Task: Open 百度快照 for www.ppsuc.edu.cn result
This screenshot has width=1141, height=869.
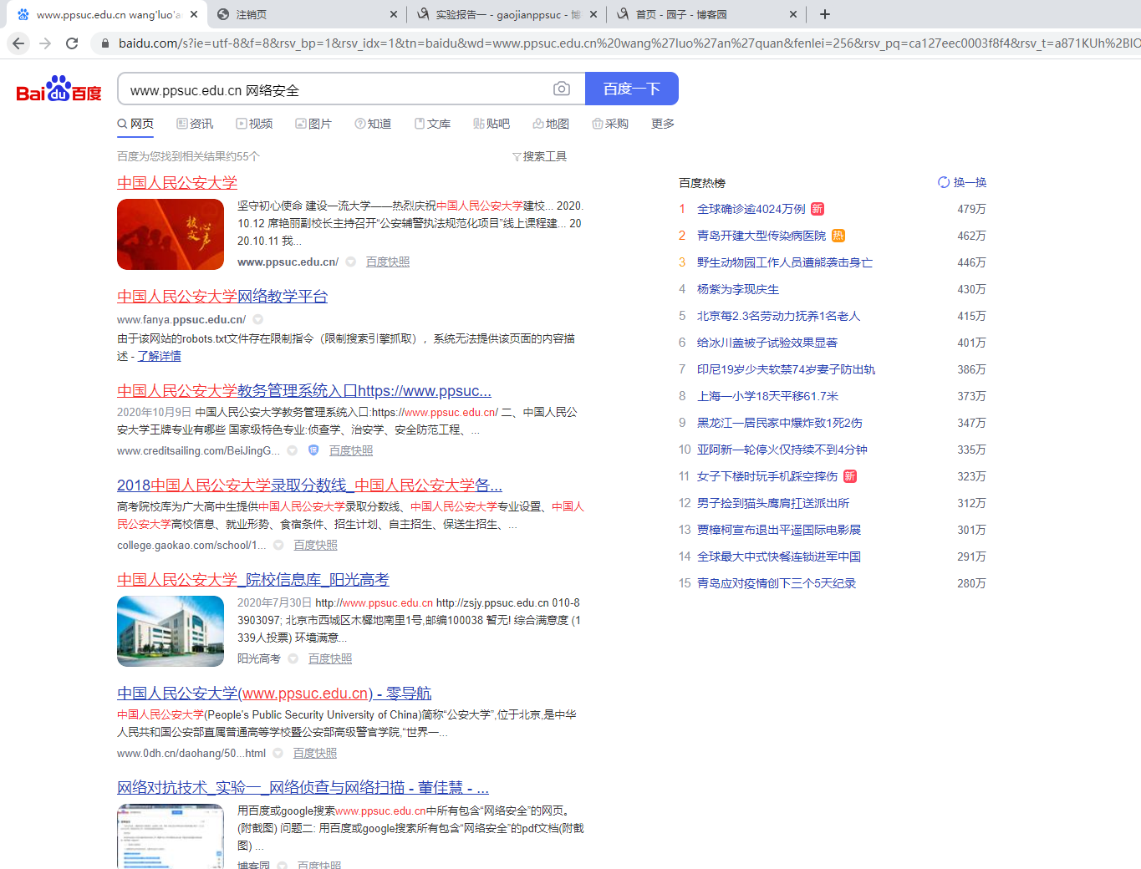Action: (x=388, y=262)
